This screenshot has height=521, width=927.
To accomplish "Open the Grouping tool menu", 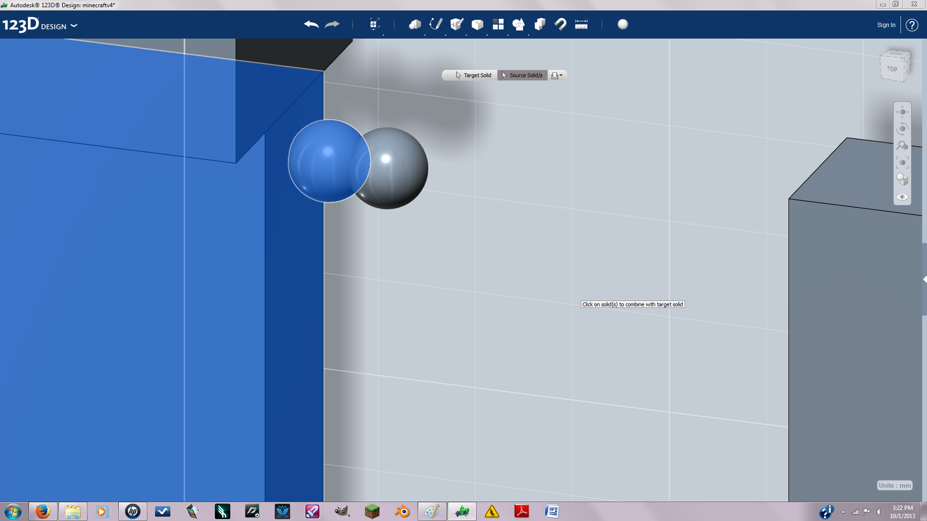I will point(519,24).
